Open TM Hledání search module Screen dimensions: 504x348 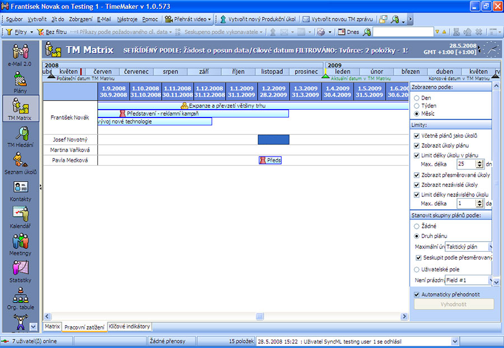pyautogui.click(x=21, y=136)
